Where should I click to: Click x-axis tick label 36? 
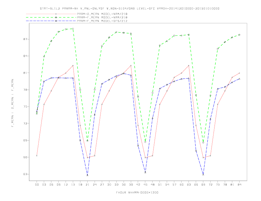(x=124, y=185)
